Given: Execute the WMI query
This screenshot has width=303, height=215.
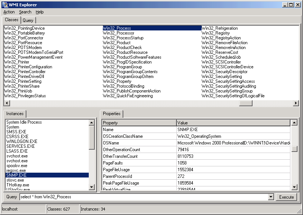Looking at the screenshot, I should click(286, 197).
